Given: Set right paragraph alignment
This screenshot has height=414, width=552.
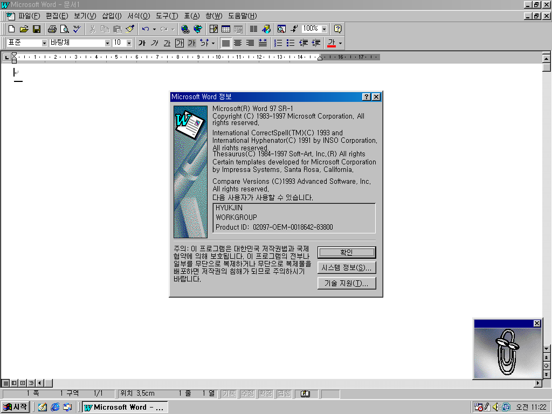Looking at the screenshot, I should pyautogui.click(x=250, y=43).
